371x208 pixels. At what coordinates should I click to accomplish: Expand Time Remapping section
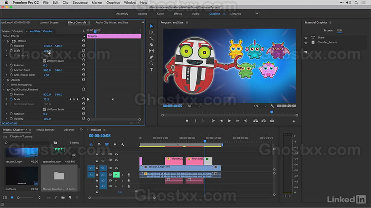tap(3, 84)
